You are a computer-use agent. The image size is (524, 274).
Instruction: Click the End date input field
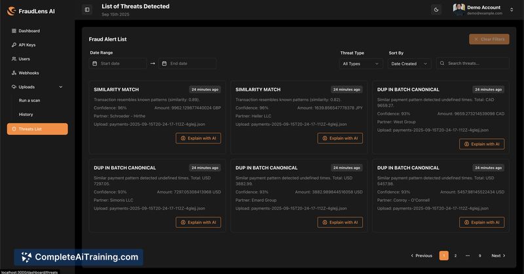click(187, 64)
